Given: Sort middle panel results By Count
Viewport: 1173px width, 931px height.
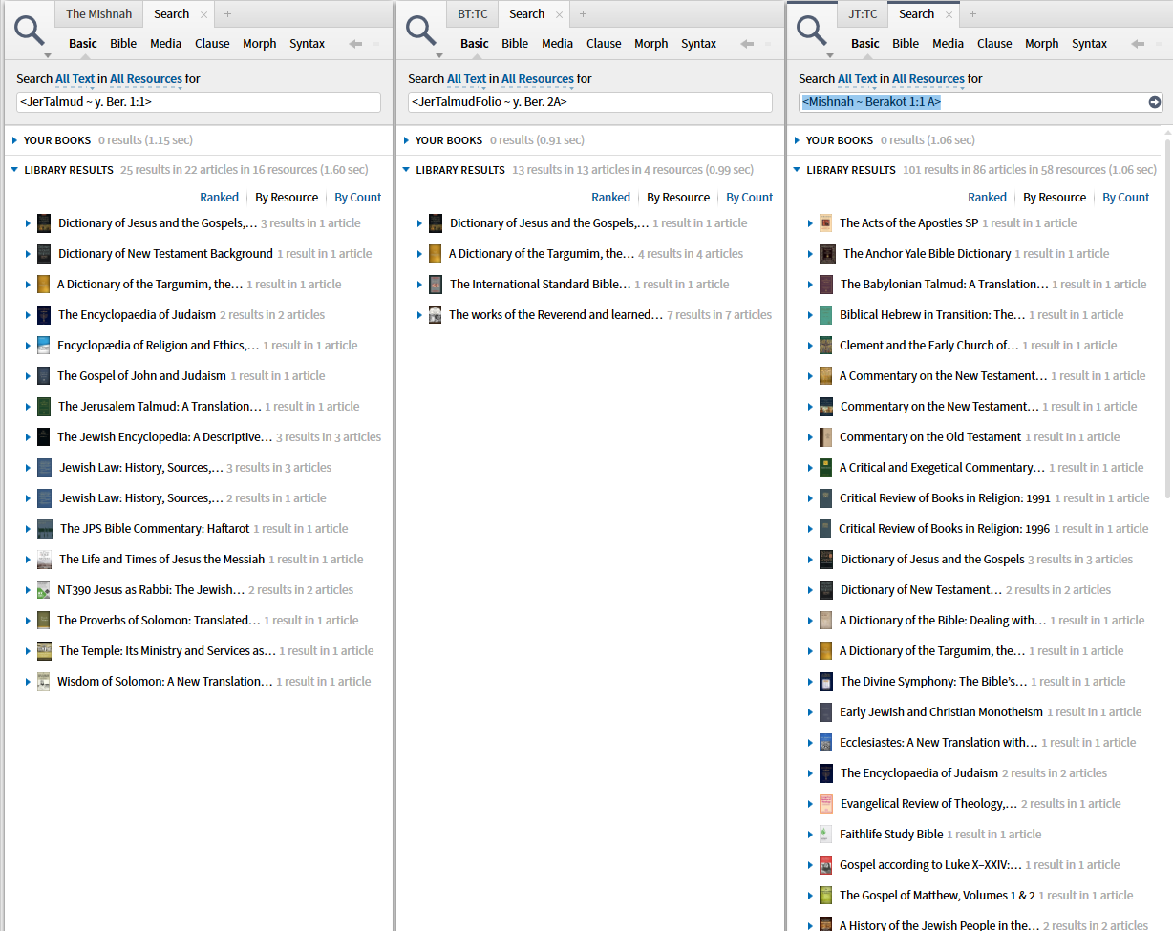Looking at the screenshot, I should coord(750,198).
